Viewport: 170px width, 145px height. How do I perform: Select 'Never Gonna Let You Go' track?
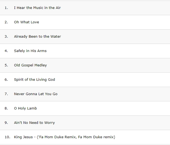[36, 94]
